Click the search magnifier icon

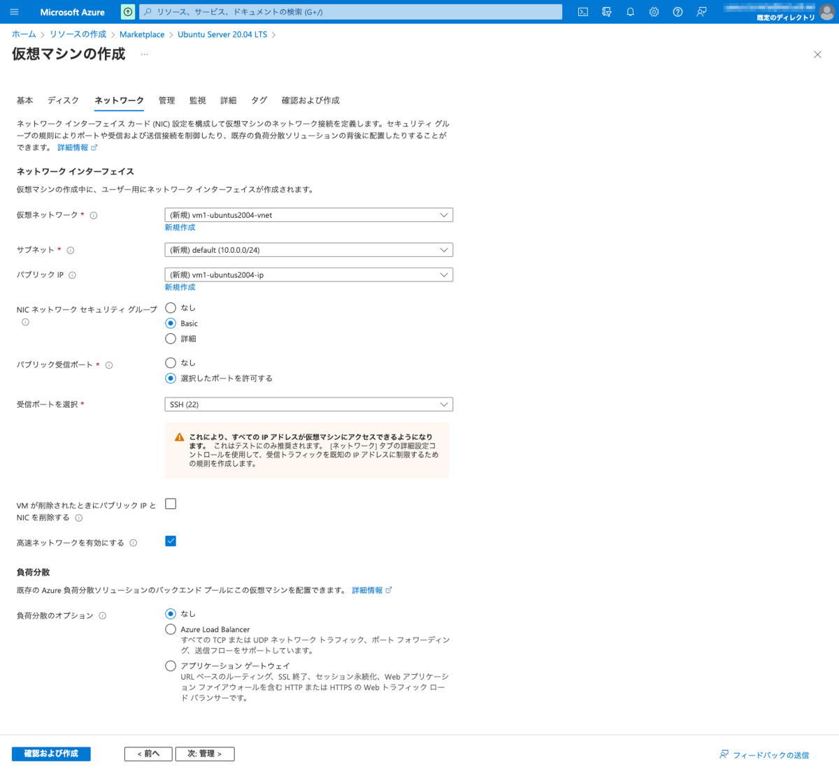148,12
